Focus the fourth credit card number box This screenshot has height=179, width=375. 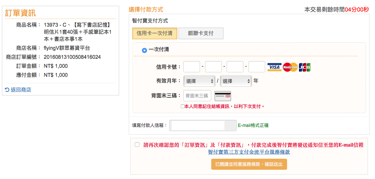257,67
